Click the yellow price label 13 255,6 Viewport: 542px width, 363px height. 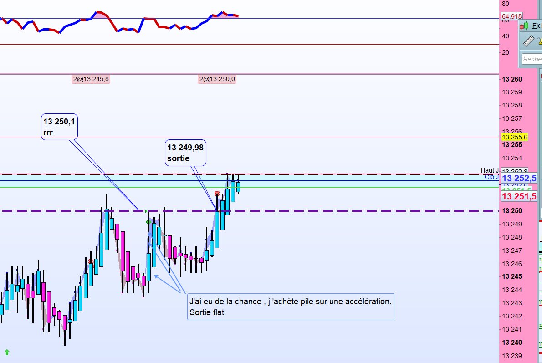pos(515,137)
